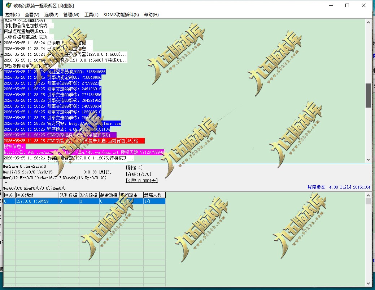Click the 3 cell under 发送数据
The width and height of the screenshot is (375, 290).
(89, 201)
